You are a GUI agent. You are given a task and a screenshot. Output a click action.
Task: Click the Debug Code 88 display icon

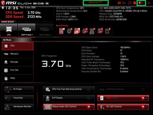point(48,107)
